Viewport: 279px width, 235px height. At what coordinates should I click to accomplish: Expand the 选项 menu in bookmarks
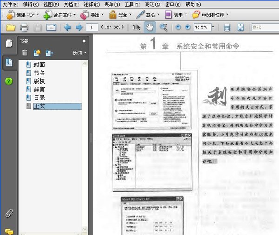80,53
